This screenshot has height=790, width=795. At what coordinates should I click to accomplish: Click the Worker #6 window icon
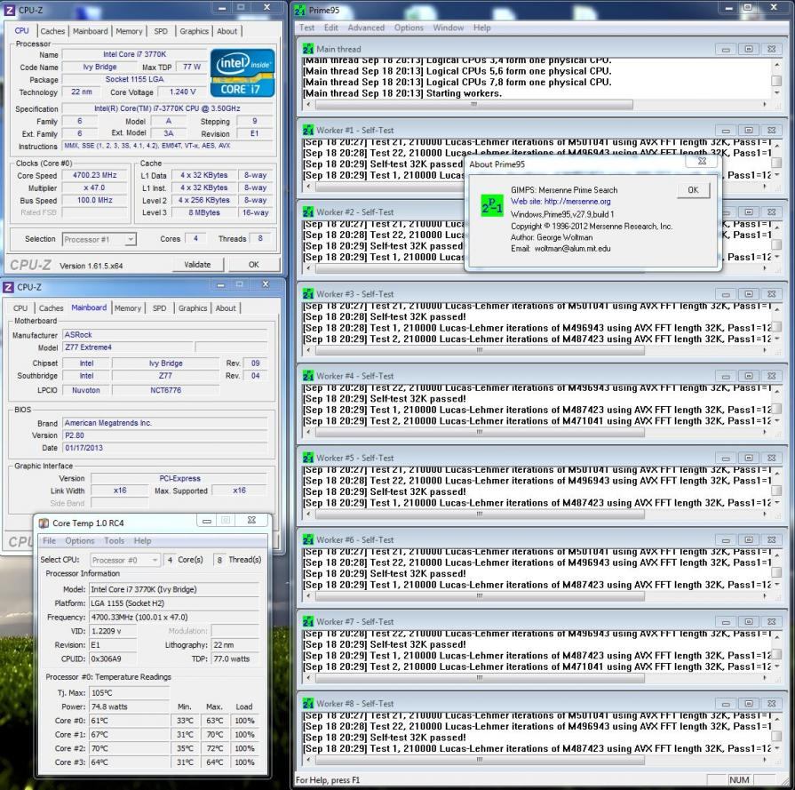[x=307, y=540]
